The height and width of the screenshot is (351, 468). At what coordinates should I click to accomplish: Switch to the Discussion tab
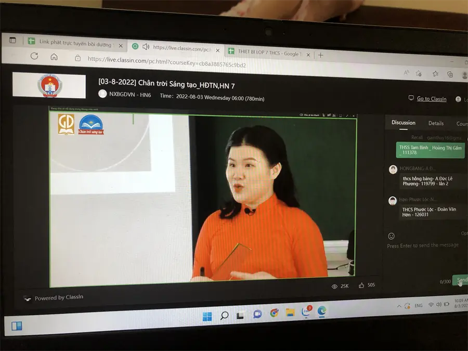[x=403, y=123]
